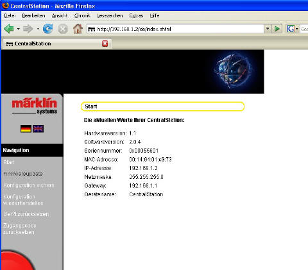This screenshot has height=270, width=308.
Task: Reload the page with refresh icon
Action: tap(47, 29)
